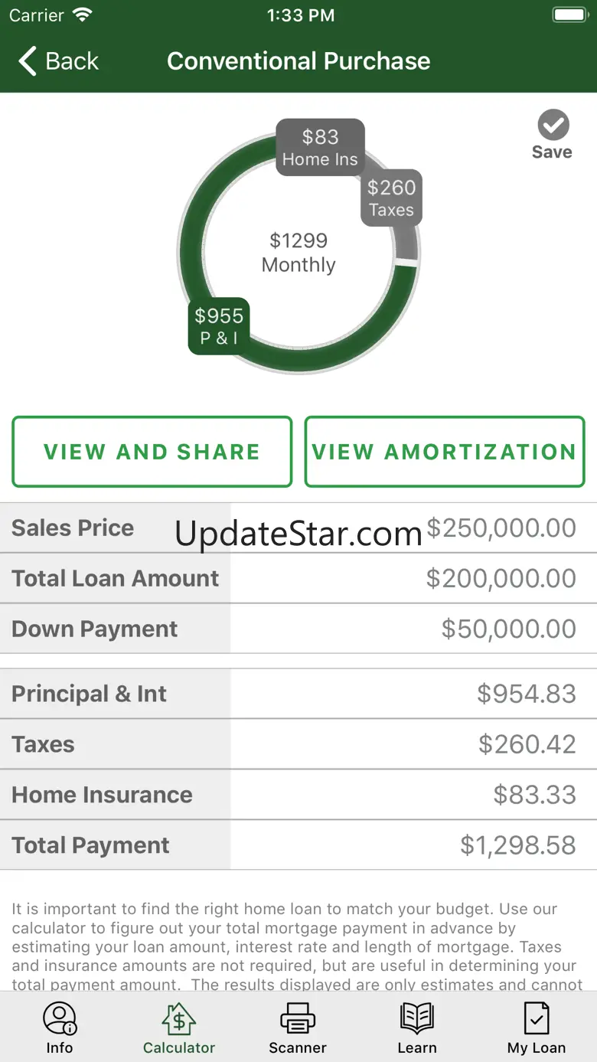Tap the Learn open-book icon
The image size is (597, 1062).
pos(417,1019)
